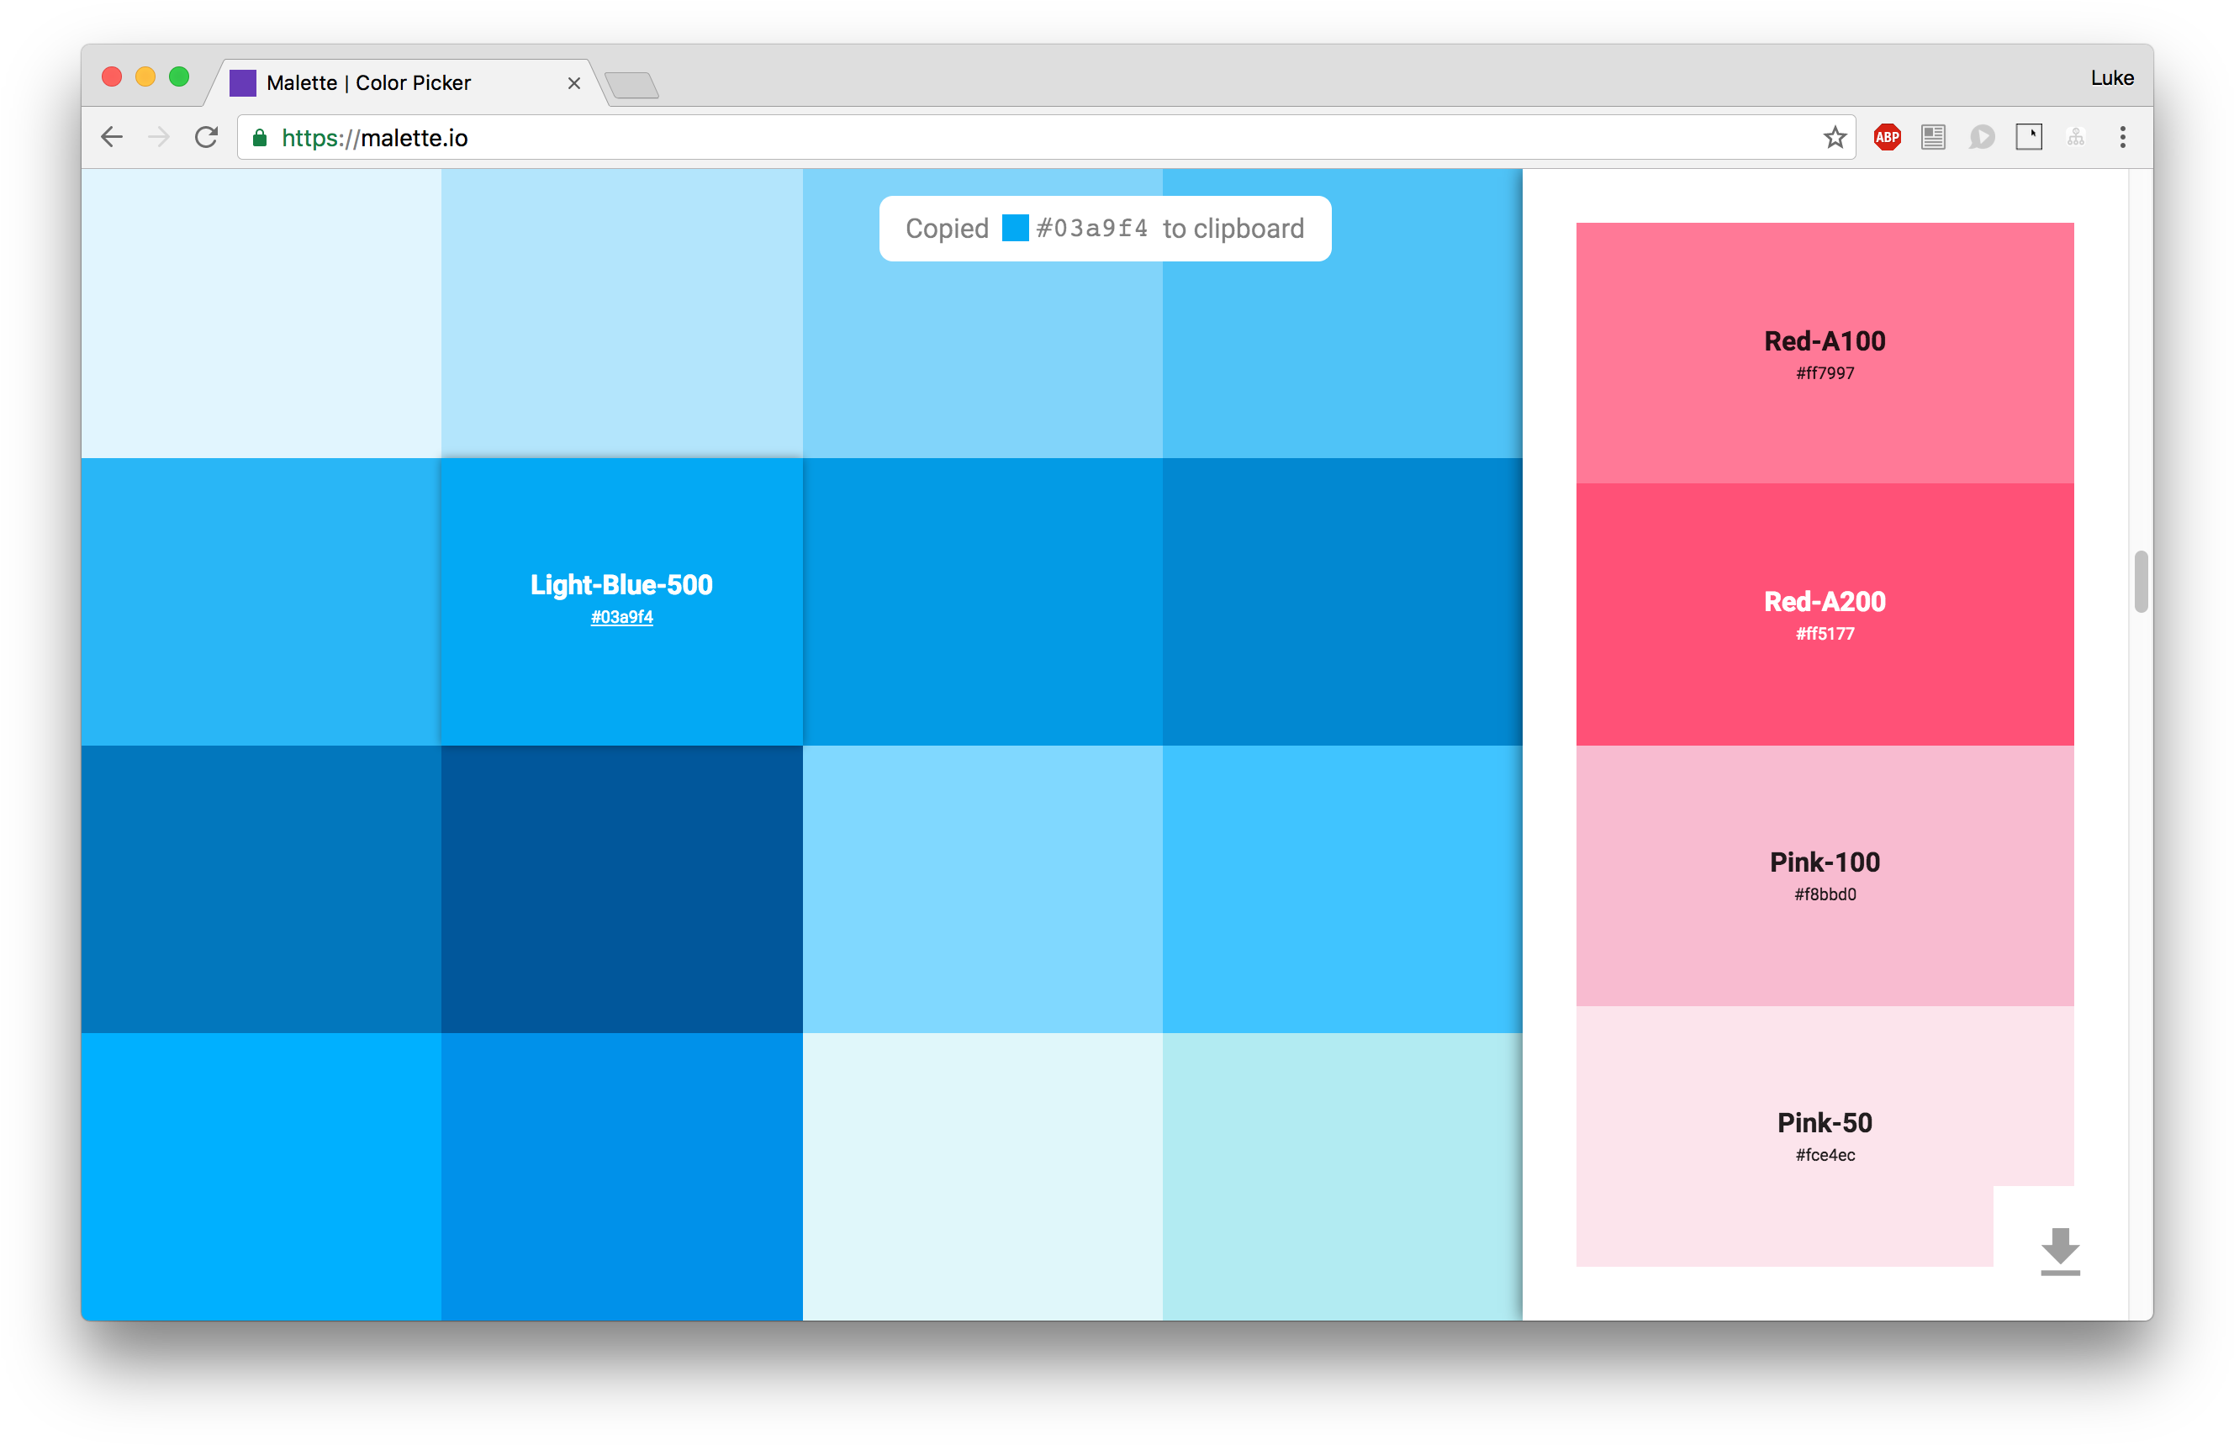Click the Luke profile button
Image resolution: width=2234 pixels, height=1445 pixels.
coord(2111,78)
